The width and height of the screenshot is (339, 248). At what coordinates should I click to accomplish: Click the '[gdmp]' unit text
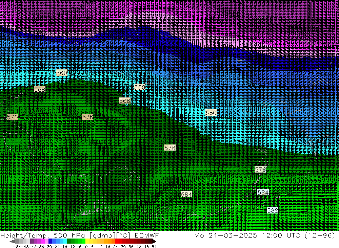click(103, 235)
